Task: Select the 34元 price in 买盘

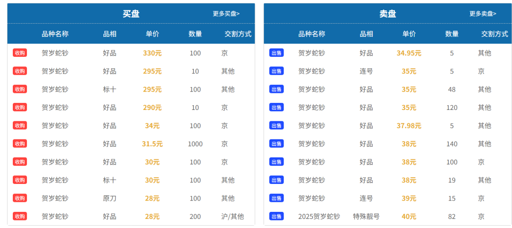Action: [152, 126]
